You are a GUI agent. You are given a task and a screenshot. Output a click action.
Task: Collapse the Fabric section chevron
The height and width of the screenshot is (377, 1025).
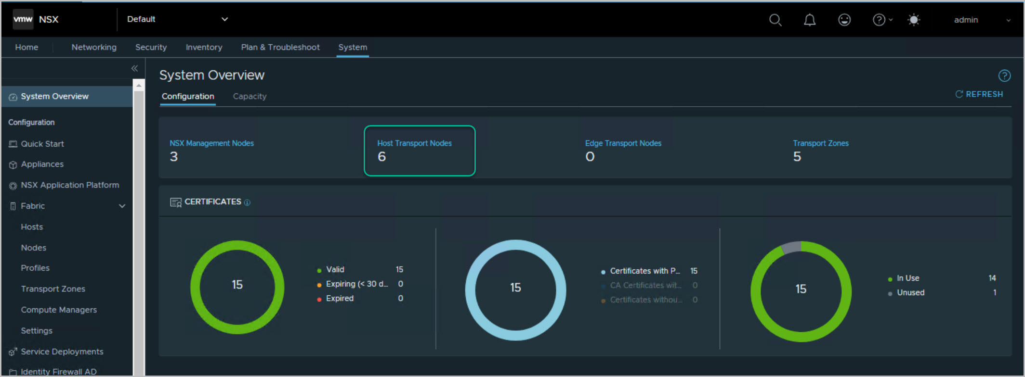tap(122, 206)
